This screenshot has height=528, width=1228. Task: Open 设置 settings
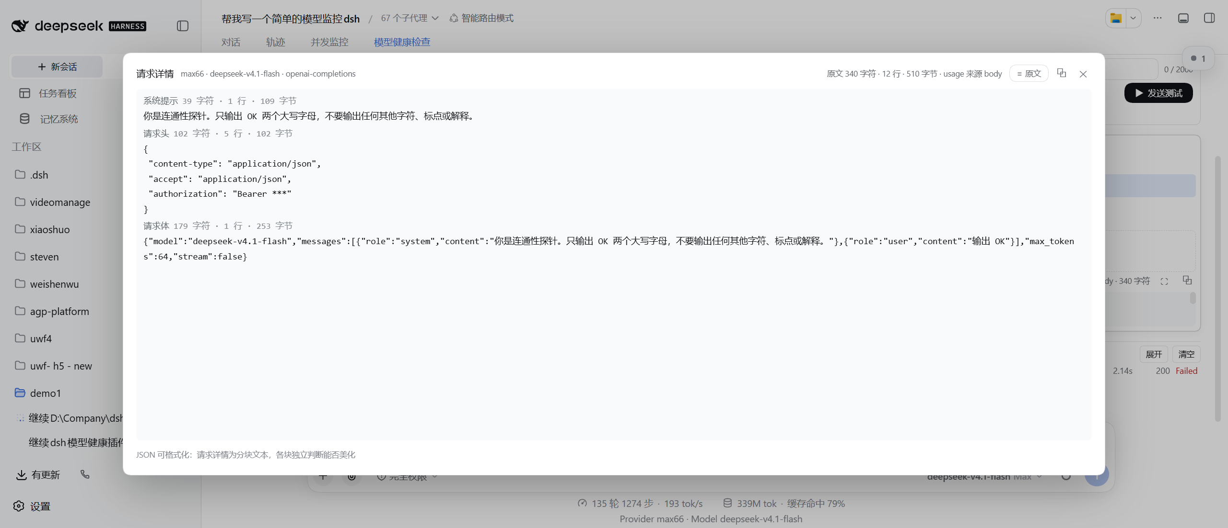[x=32, y=506]
